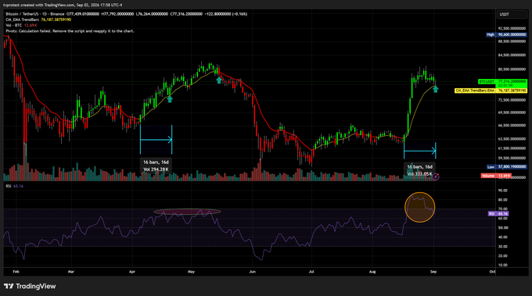The height and width of the screenshot is (296, 532).
Task: Click the Low 57,800 price label
Action: pos(506,166)
